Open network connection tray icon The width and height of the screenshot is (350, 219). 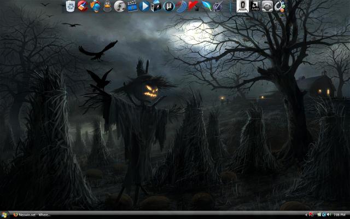[324, 215]
